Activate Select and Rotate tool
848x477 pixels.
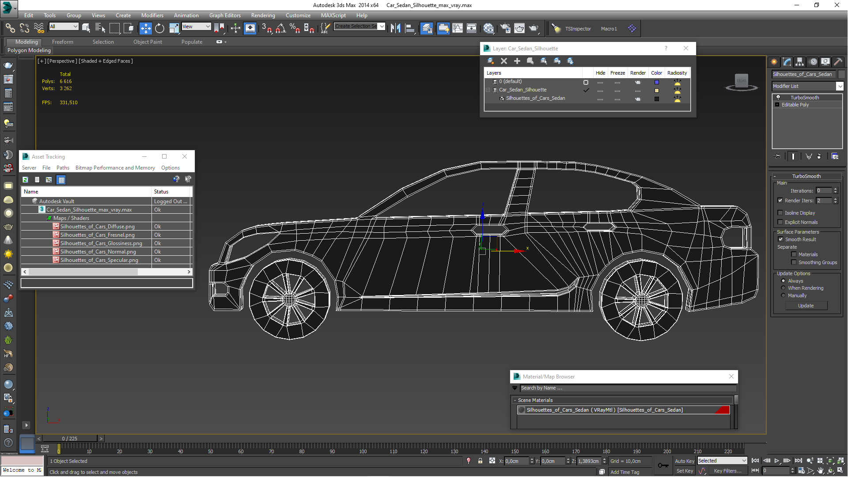click(159, 28)
